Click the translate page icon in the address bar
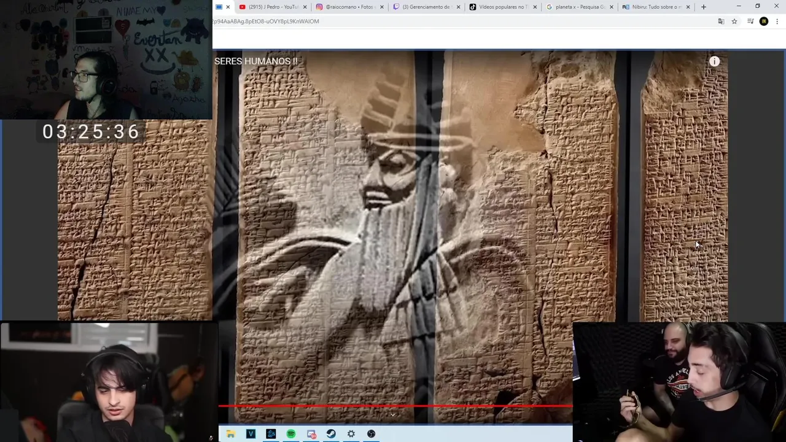Screen dimensions: 786x442 [722, 21]
